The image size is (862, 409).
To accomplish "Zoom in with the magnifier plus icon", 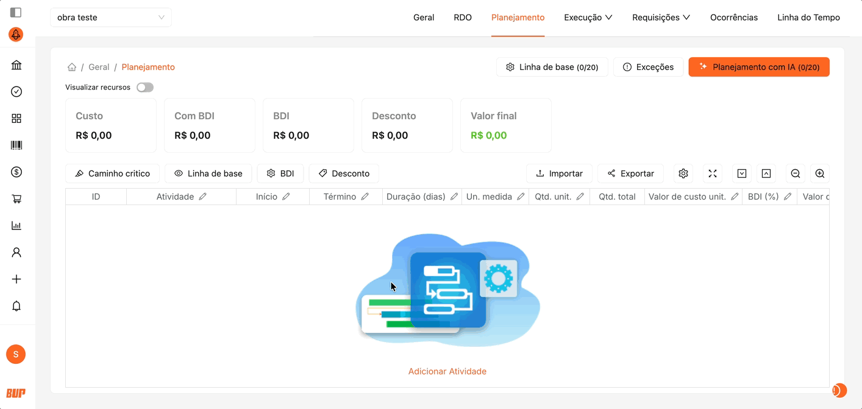I will click(x=820, y=173).
